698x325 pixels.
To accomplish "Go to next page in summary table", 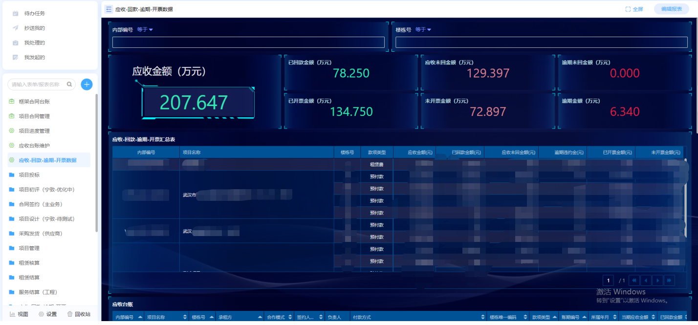I will (657, 280).
